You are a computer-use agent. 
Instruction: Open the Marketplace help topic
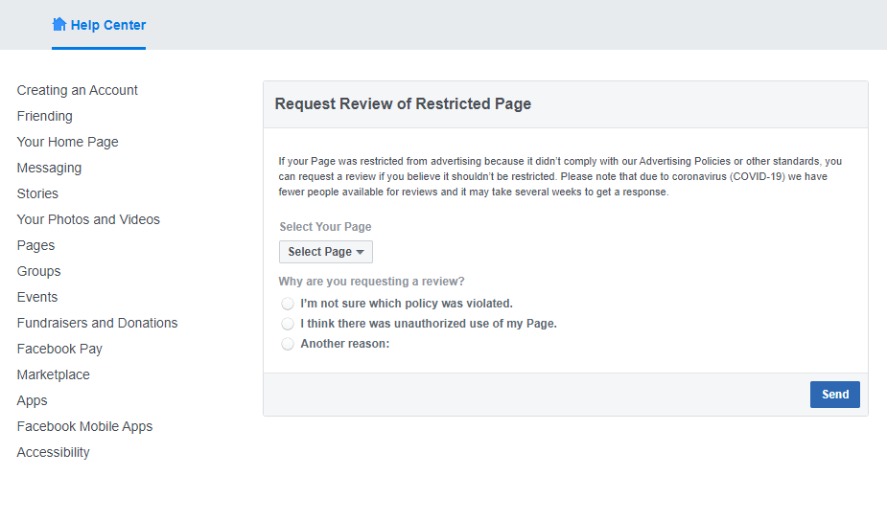[53, 375]
